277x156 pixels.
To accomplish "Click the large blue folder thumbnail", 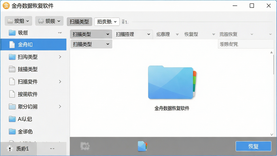I will [172, 82].
